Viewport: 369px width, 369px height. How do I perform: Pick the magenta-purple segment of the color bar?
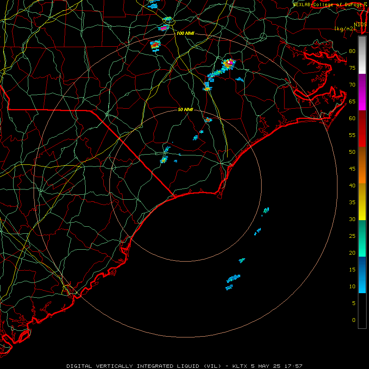(362, 92)
